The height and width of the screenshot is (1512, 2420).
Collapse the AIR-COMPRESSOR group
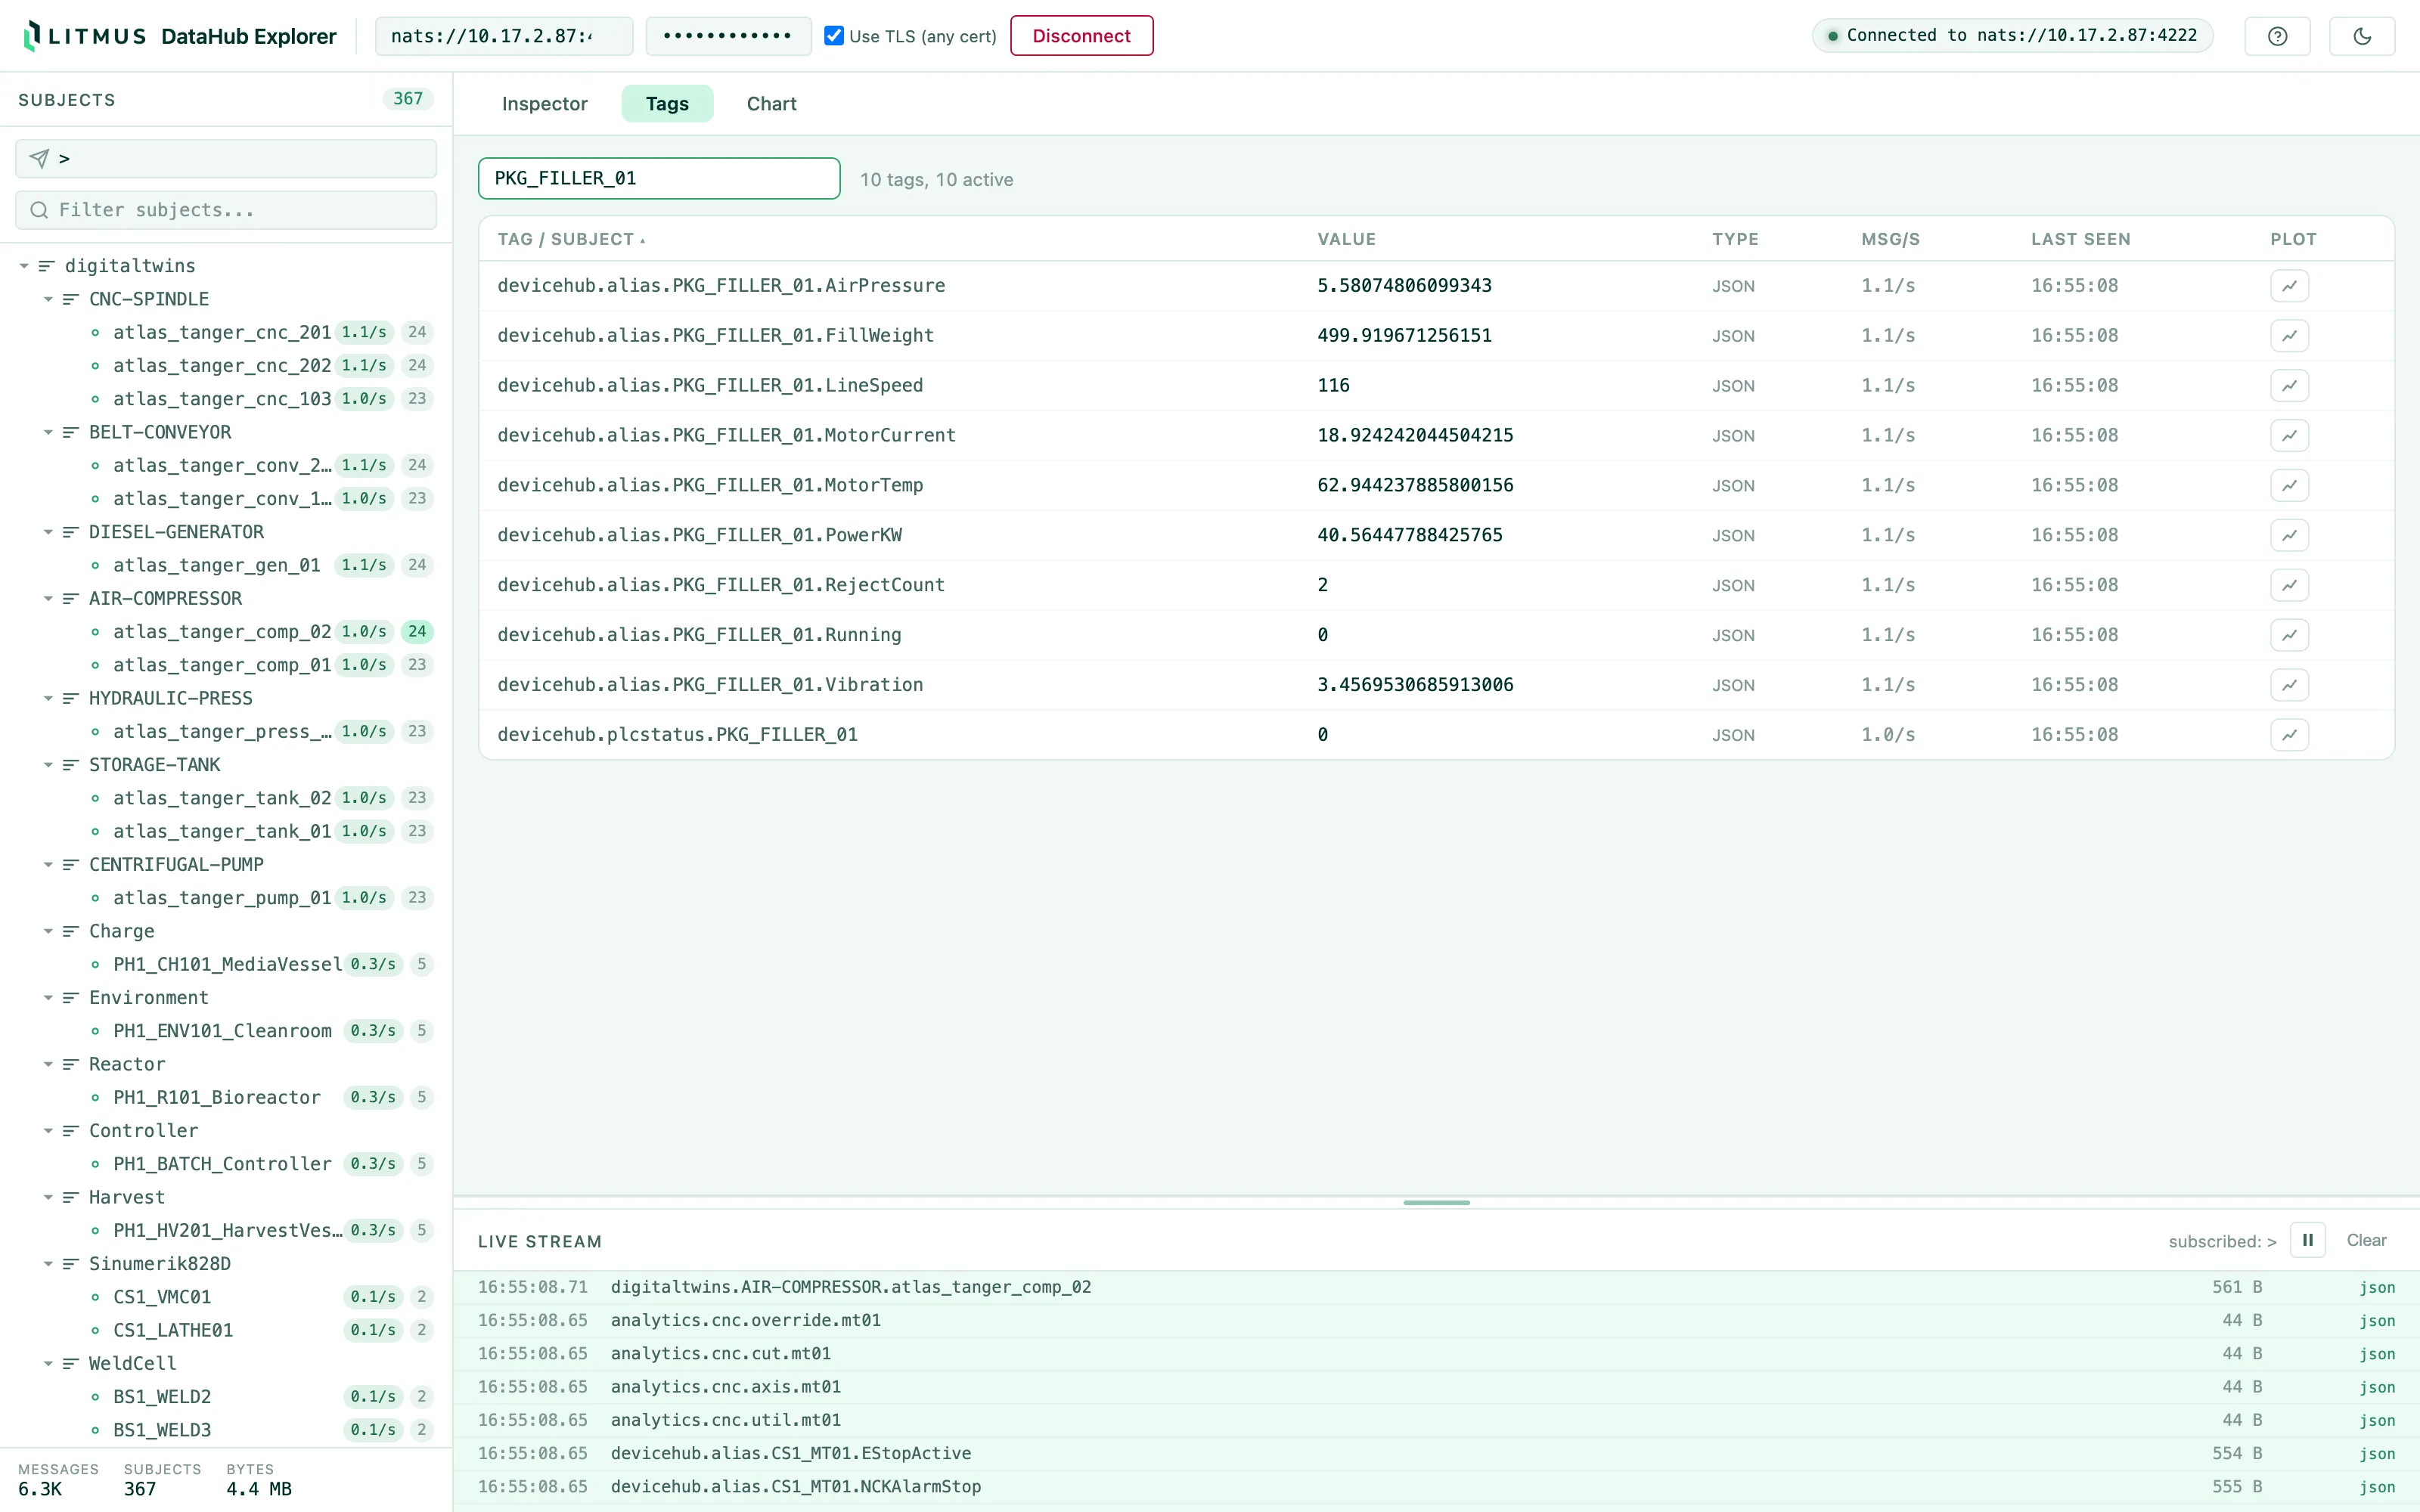pos(48,598)
